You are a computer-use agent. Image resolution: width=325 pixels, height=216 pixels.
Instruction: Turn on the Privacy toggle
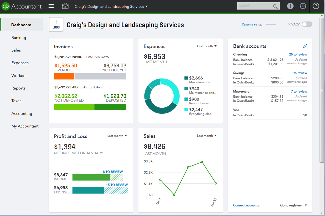pos(307,24)
